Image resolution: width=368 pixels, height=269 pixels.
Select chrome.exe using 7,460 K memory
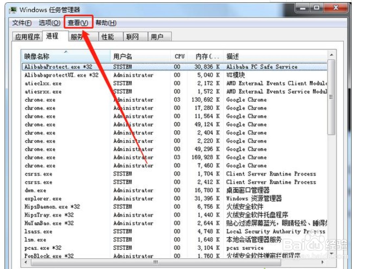pos(174,165)
